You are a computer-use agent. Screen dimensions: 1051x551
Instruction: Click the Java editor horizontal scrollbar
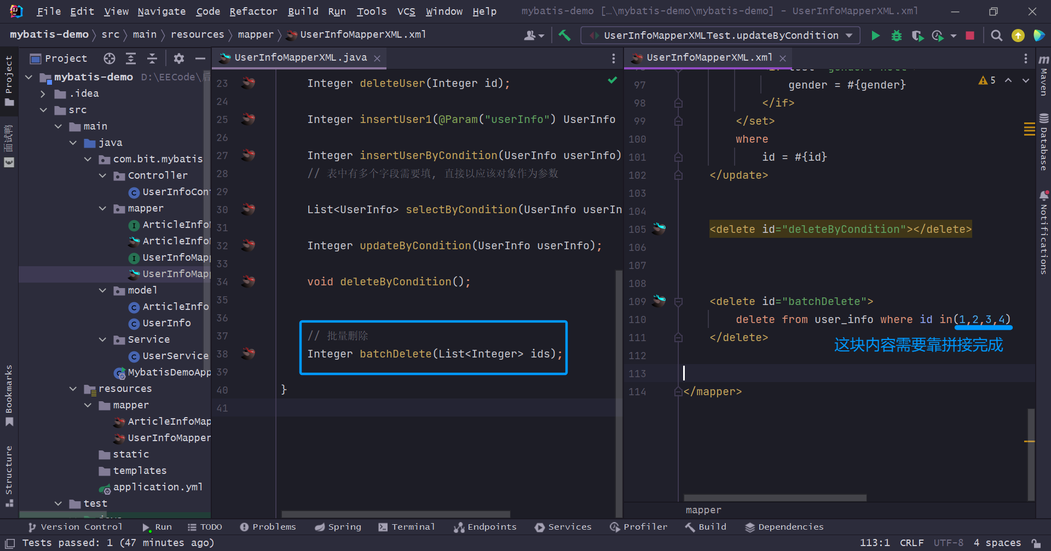tap(396, 514)
